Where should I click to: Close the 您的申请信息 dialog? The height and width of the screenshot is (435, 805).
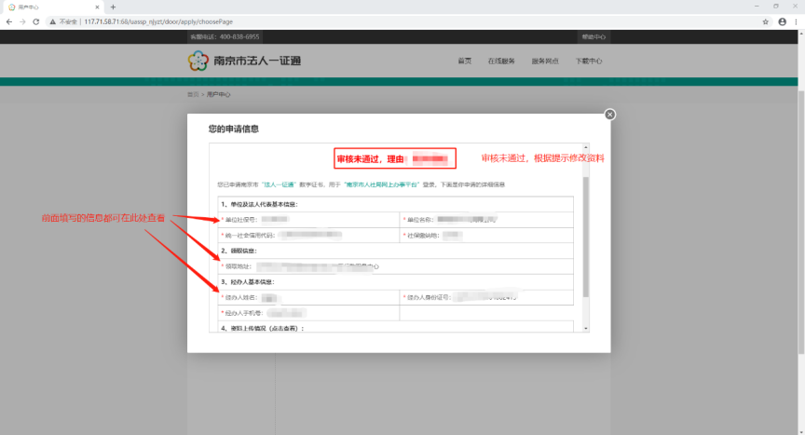609,115
